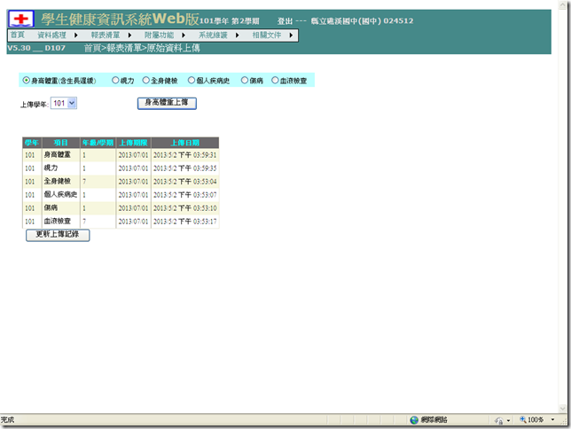Click the 2013/07/01 deadline in 身高體重 row
The height and width of the screenshot is (429, 571).
click(x=133, y=155)
